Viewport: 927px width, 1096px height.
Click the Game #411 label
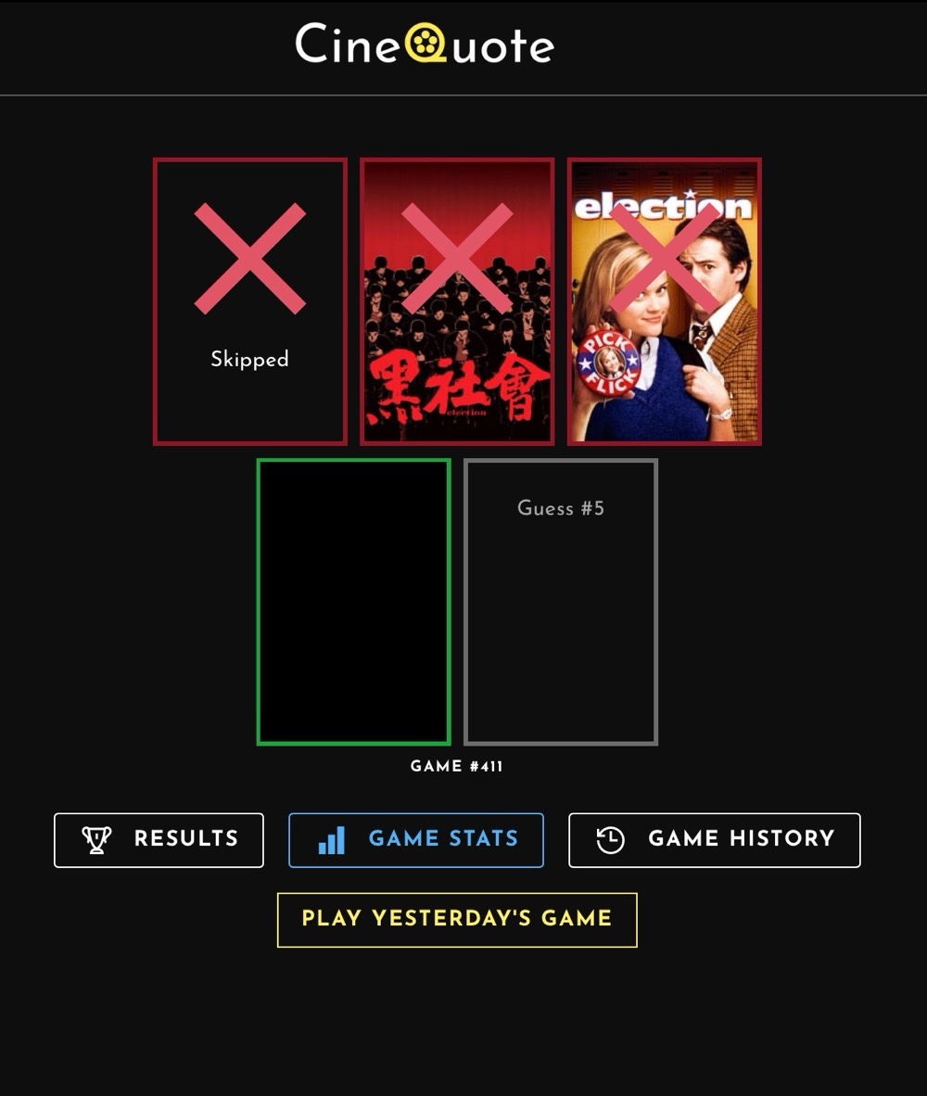coord(457,766)
